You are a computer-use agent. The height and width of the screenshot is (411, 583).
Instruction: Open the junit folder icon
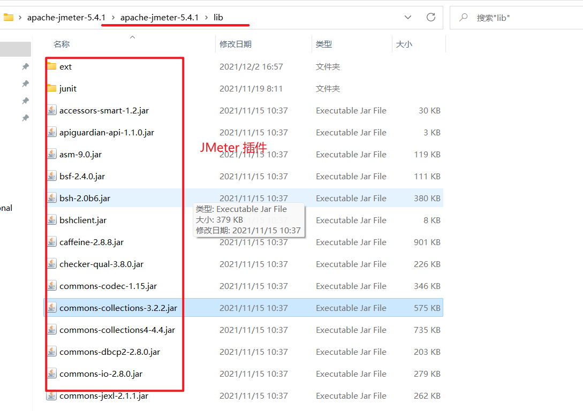coord(52,88)
